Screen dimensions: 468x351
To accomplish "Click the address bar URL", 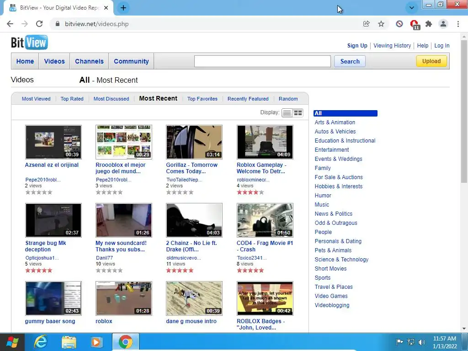I will tap(97, 24).
